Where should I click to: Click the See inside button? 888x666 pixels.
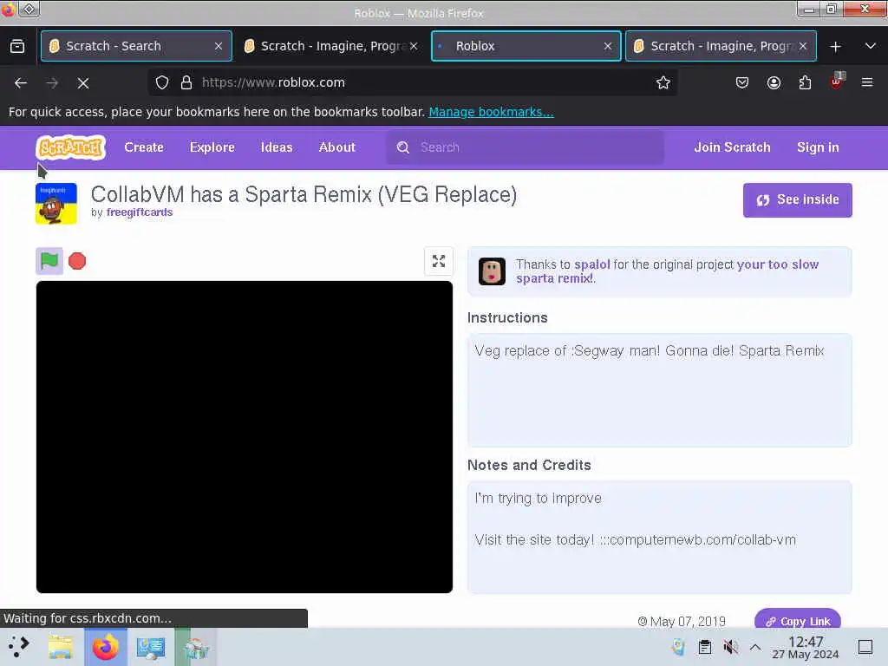point(798,200)
